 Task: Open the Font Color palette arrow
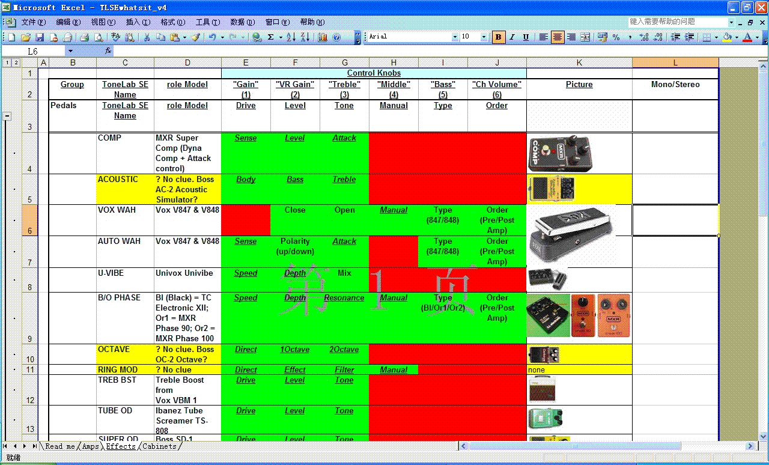click(x=757, y=37)
